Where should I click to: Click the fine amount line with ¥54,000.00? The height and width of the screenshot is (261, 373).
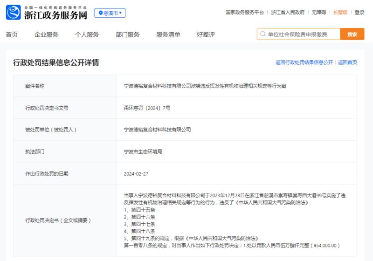pyautogui.click(x=232, y=246)
